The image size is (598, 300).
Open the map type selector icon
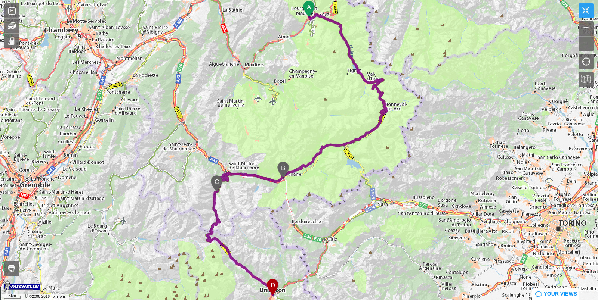point(586,79)
